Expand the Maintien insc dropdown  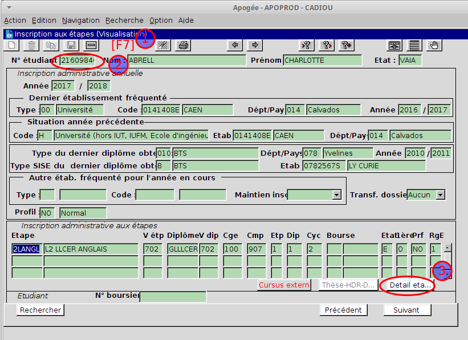(336, 195)
